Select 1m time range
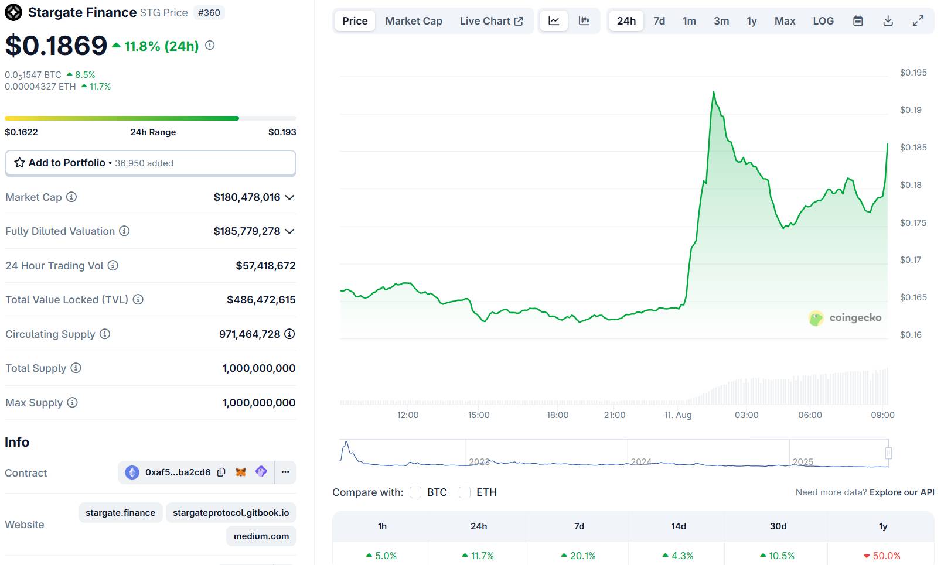951x565 pixels. pyautogui.click(x=689, y=21)
